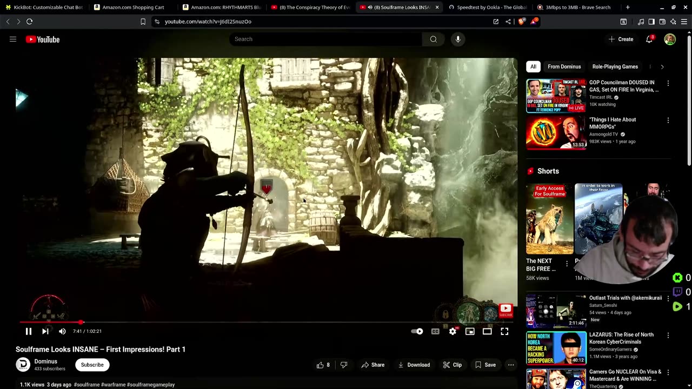Show more filter chips with right arrow
Image resolution: width=692 pixels, height=389 pixels.
[x=662, y=66]
